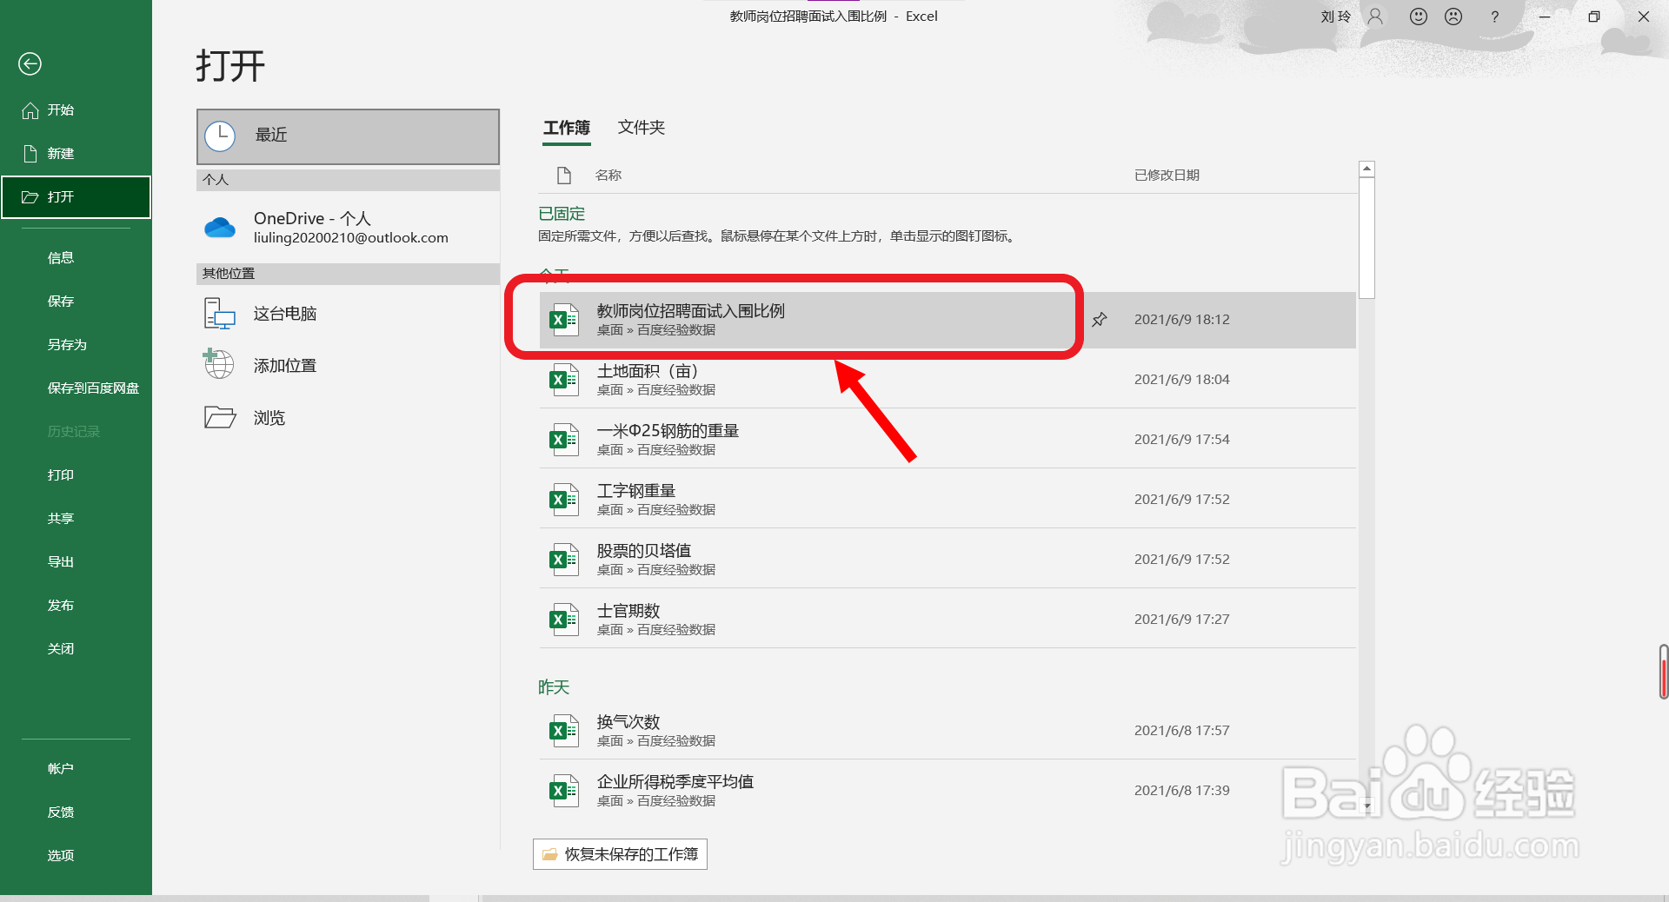Click the globe icon for 添加位置
Screen dimensions: 1669x902
tap(218, 364)
